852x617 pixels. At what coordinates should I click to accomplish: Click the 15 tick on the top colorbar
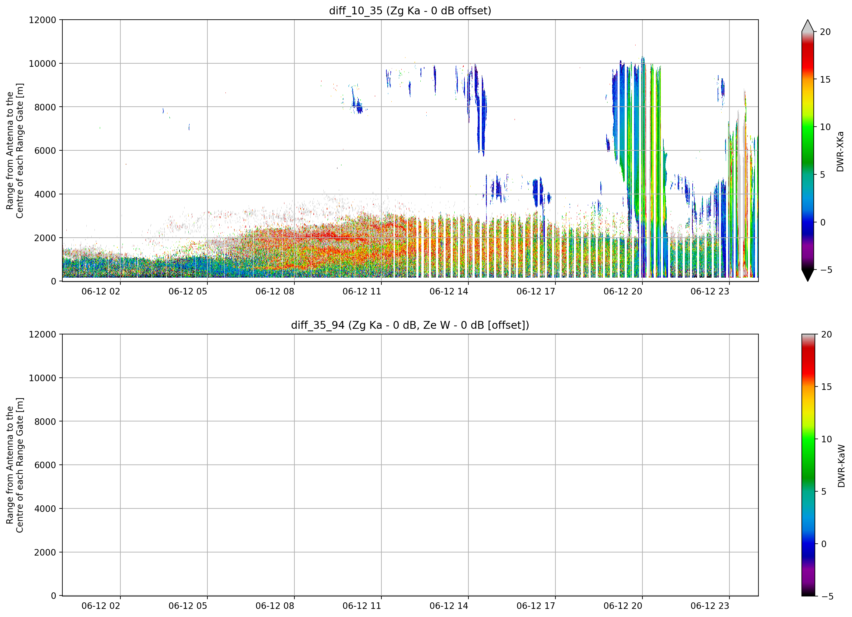[x=825, y=79]
